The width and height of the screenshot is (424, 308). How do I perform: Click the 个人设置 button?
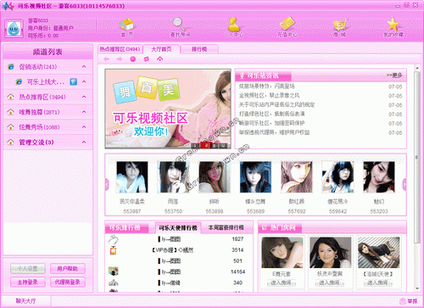pos(28,269)
